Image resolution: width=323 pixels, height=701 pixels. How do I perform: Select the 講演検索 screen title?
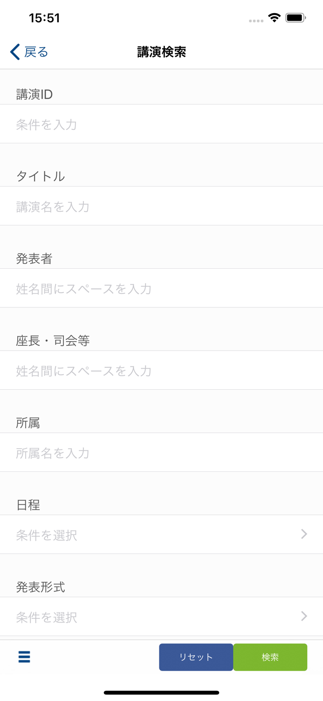pos(161,52)
